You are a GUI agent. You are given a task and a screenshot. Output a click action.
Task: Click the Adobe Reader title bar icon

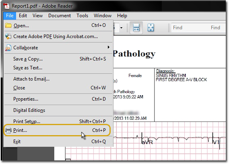[x=6, y=6]
